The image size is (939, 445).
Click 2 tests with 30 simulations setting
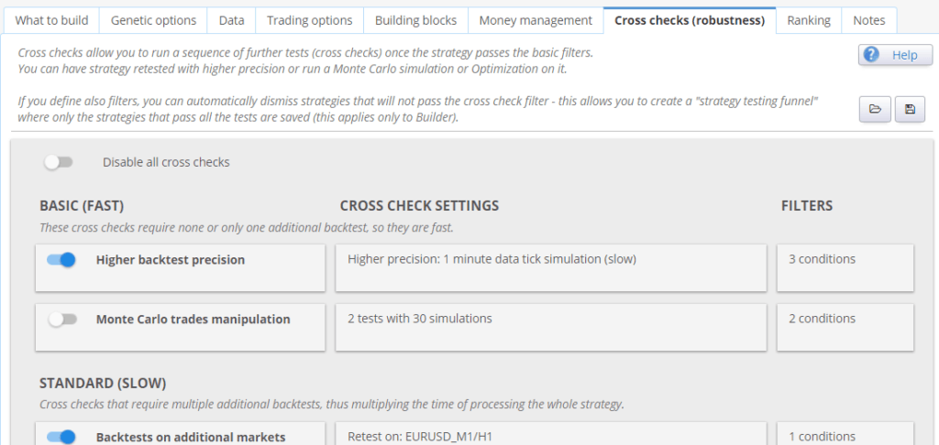click(x=551, y=327)
